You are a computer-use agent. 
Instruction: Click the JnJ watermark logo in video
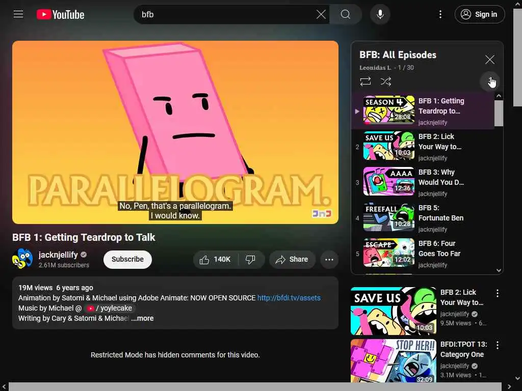[322, 213]
